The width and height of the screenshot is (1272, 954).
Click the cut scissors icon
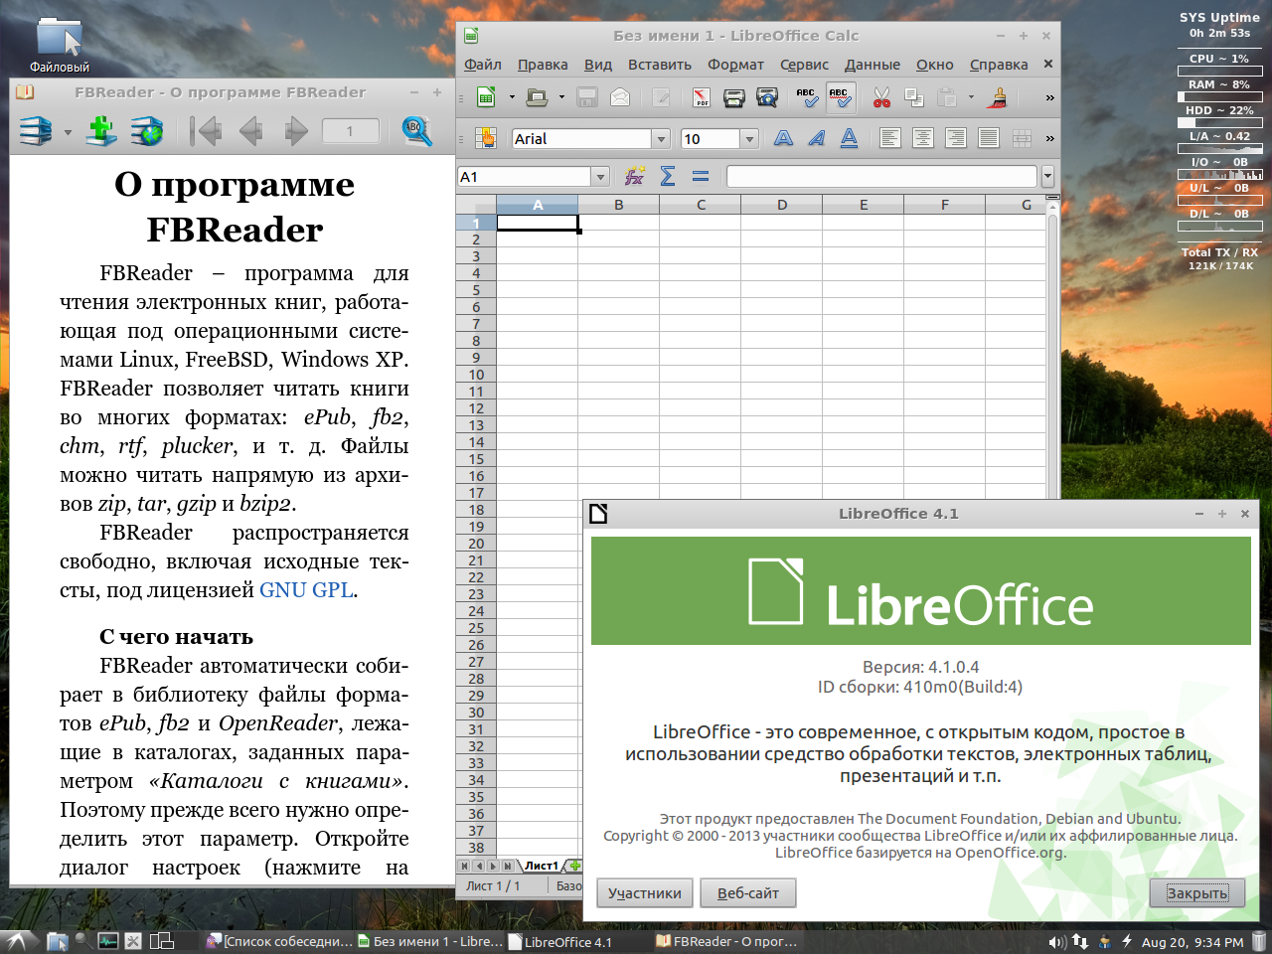click(881, 97)
